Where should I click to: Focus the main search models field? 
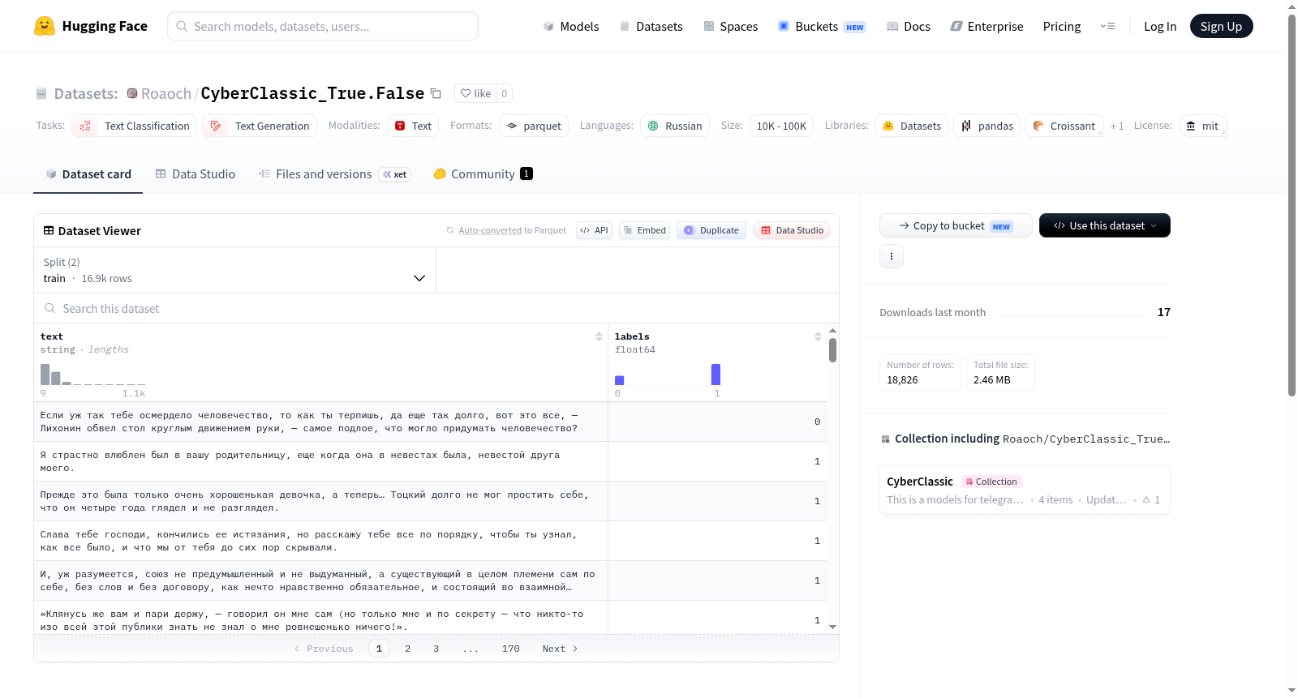pos(323,26)
